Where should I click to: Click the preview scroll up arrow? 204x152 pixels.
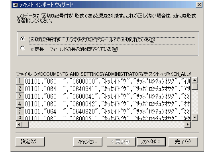[x=195, y=80]
